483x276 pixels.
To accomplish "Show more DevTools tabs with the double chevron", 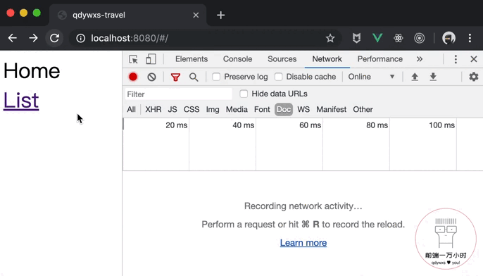I will point(420,59).
